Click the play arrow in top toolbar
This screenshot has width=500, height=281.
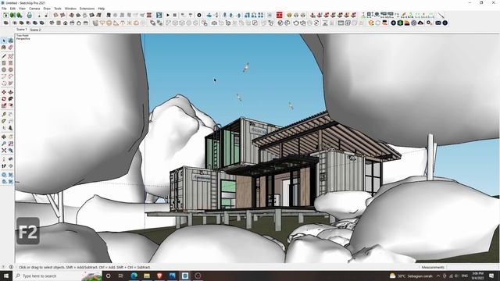[x=168, y=15]
